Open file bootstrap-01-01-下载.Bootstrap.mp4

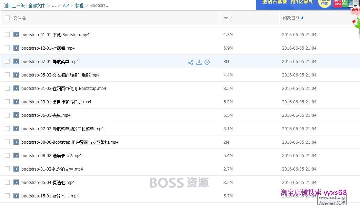pos(55,34)
